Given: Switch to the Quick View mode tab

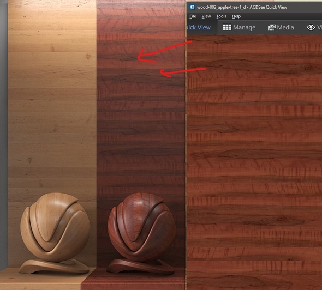Looking at the screenshot, I should click(198, 27).
